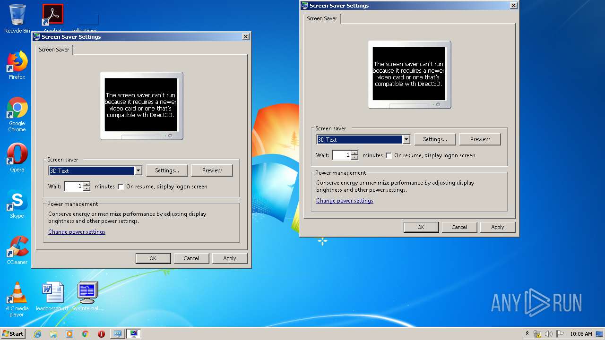This screenshot has width=605, height=340.
Task: Open the Opera desktop shortcut
Action: 17,157
